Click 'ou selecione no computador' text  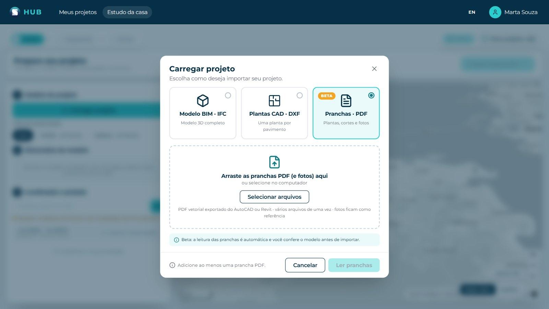(x=274, y=183)
